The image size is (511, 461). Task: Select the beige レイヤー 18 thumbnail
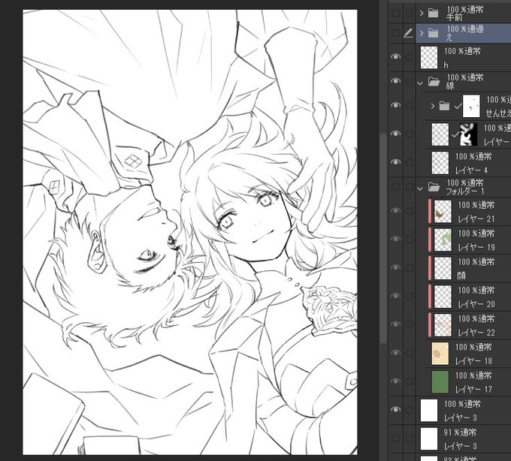point(440,353)
